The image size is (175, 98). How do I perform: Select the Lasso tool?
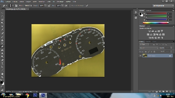(2, 20)
